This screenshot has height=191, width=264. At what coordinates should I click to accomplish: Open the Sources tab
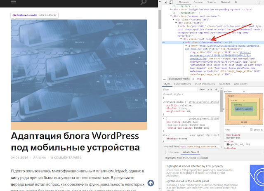pos(212,2)
